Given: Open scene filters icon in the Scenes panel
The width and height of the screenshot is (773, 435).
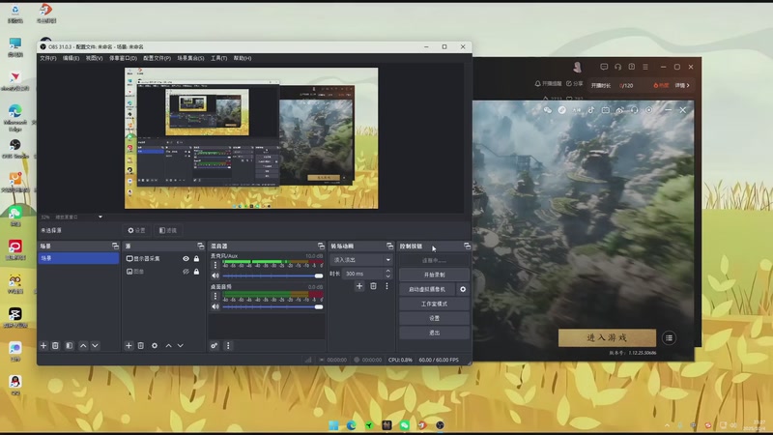Looking at the screenshot, I should point(69,346).
